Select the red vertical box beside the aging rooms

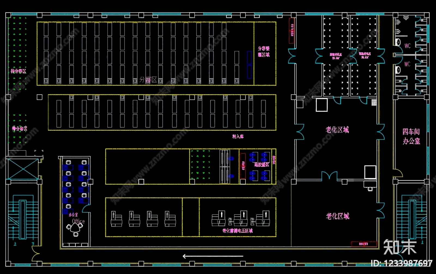(x=292, y=30)
